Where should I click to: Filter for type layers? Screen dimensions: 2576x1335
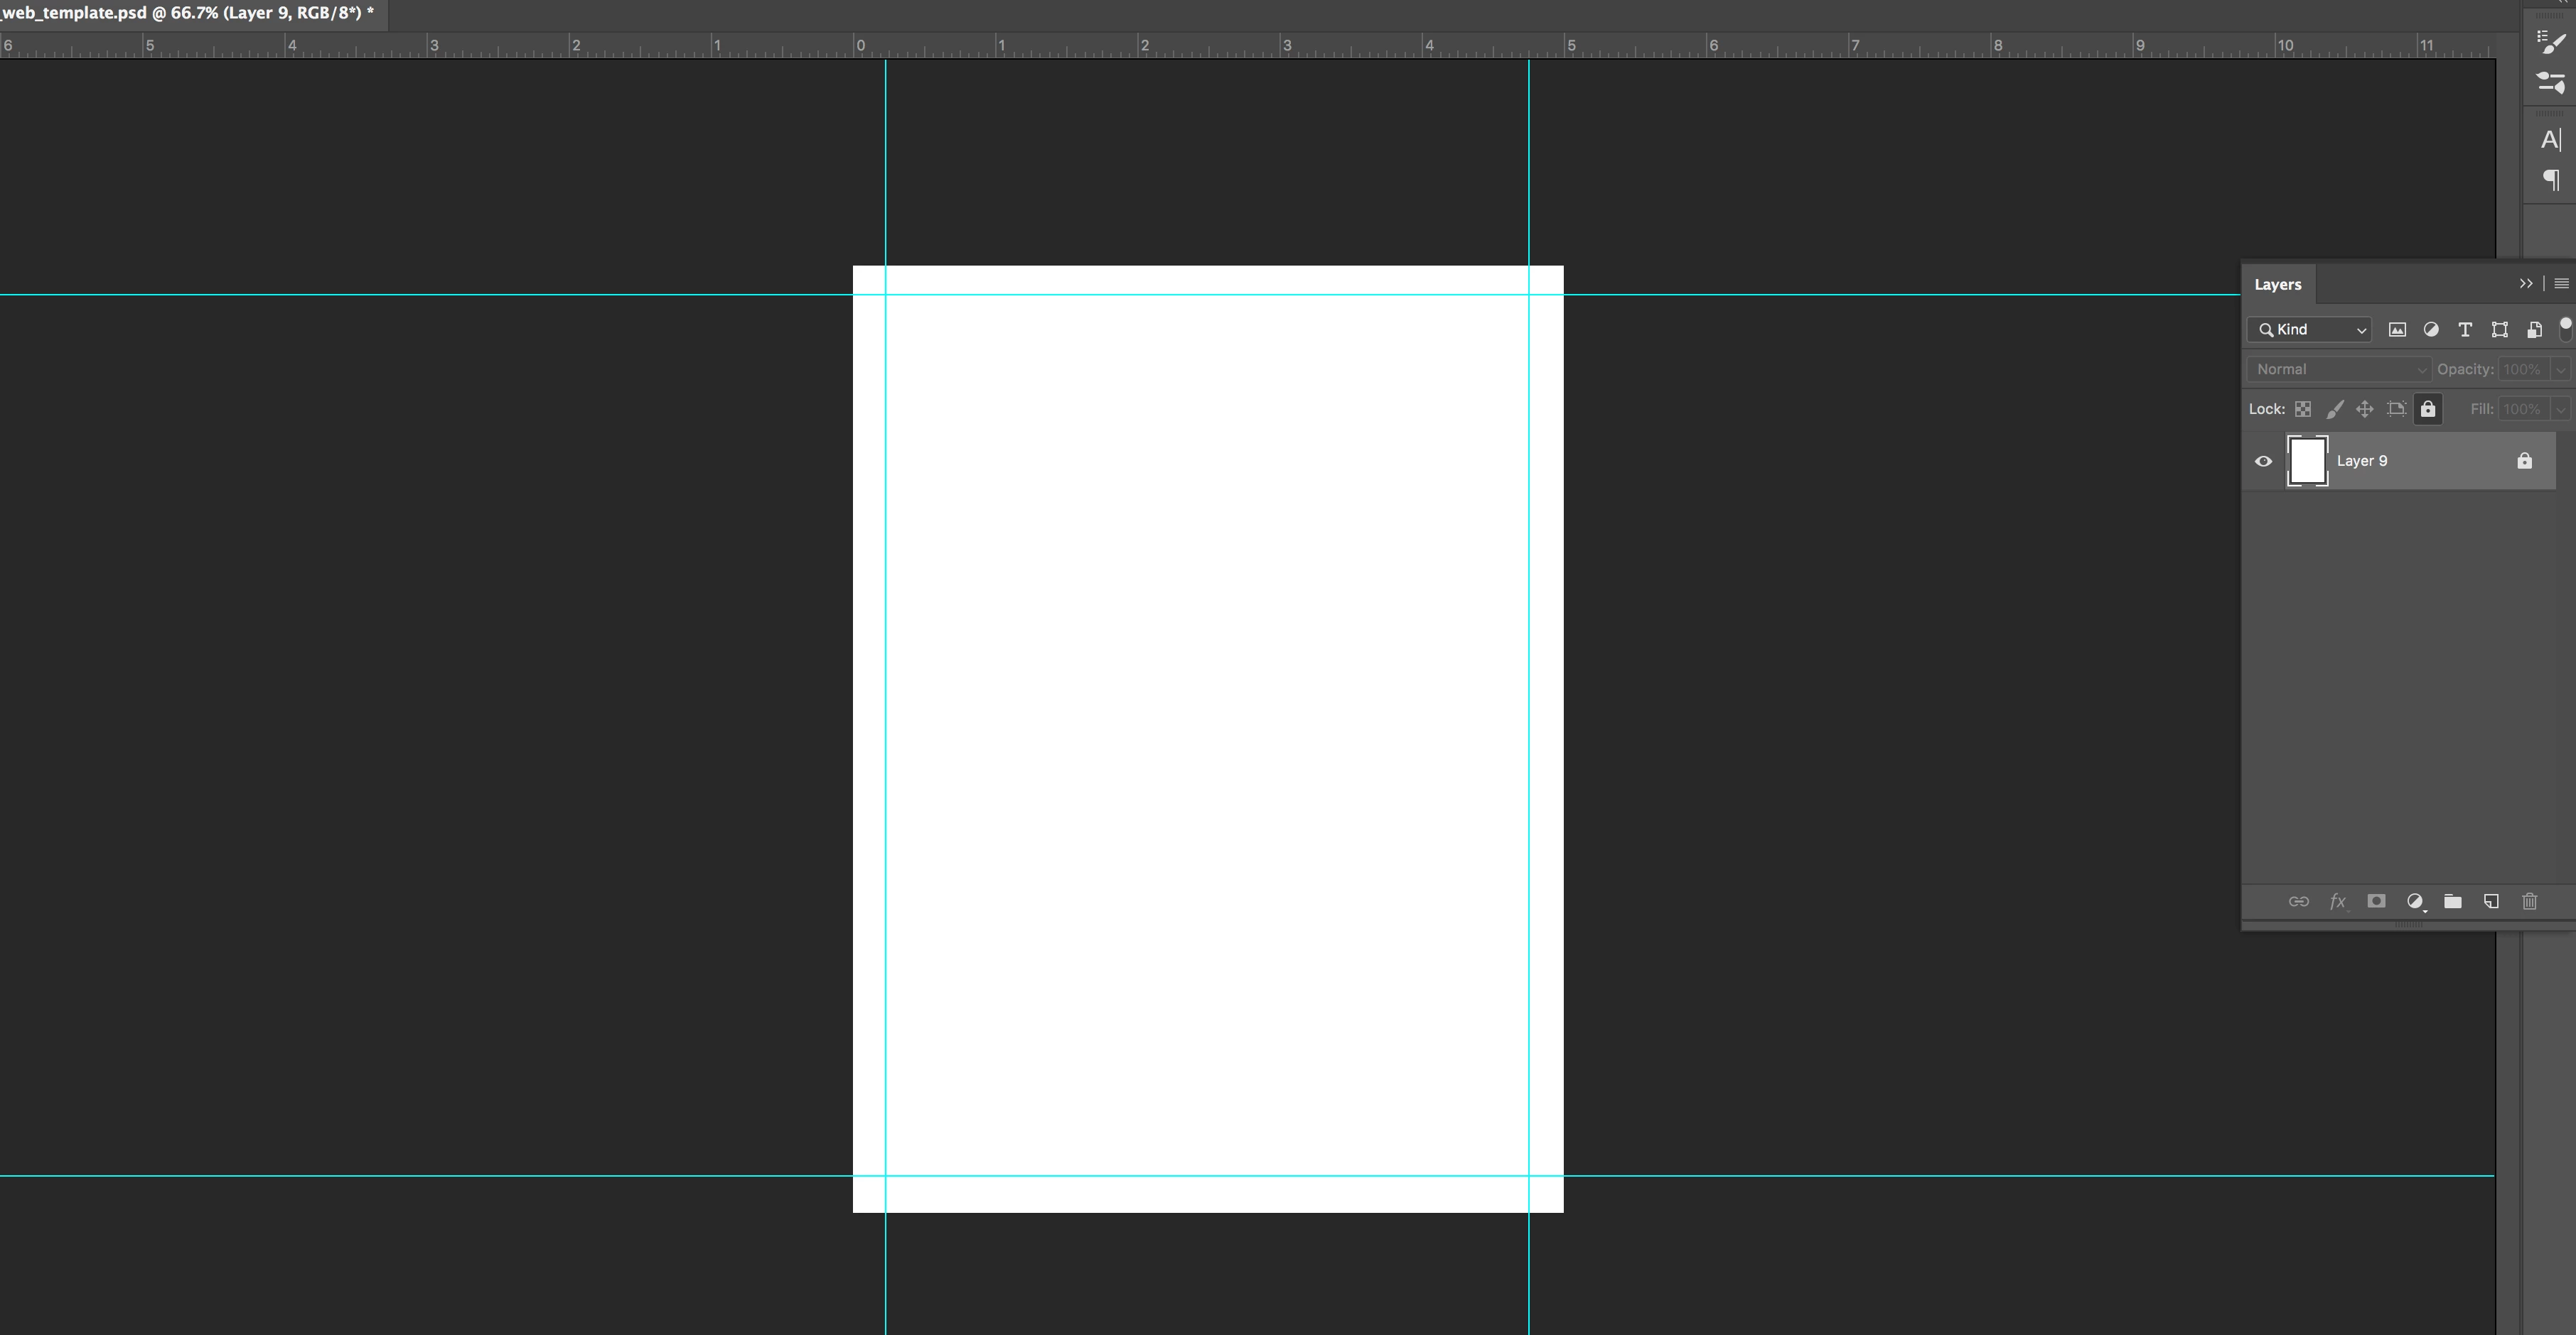click(x=2465, y=329)
